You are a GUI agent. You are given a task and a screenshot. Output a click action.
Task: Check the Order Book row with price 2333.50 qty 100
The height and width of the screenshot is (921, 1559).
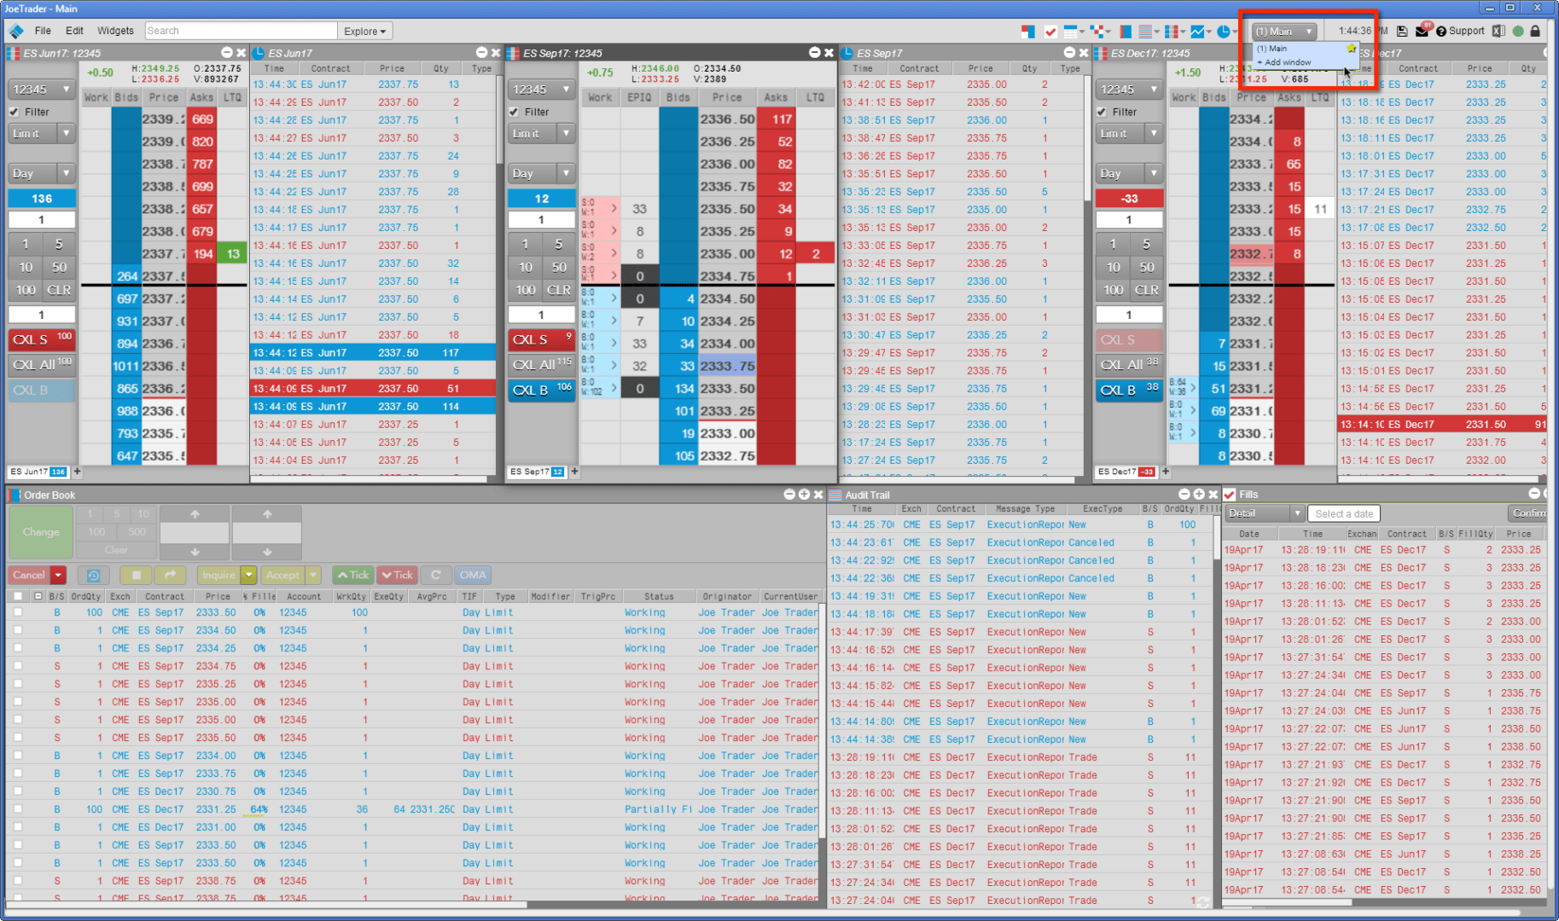[18, 612]
